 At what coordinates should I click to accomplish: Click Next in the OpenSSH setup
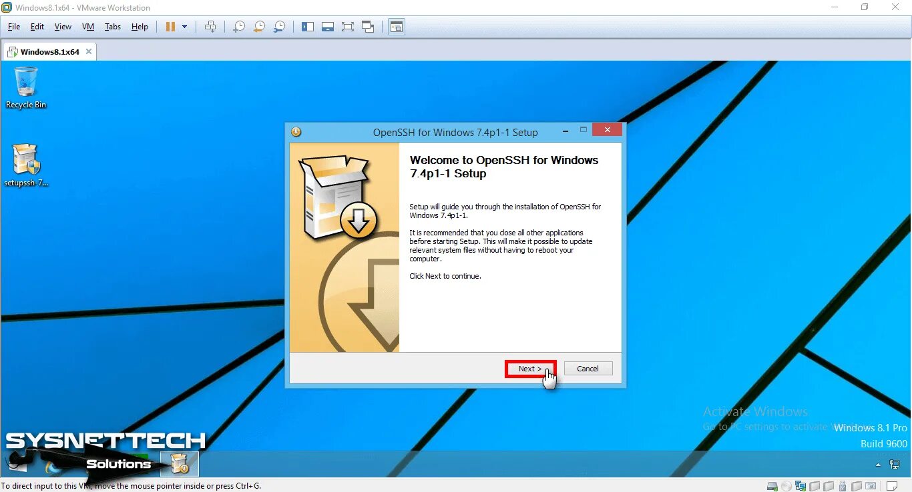[530, 369]
